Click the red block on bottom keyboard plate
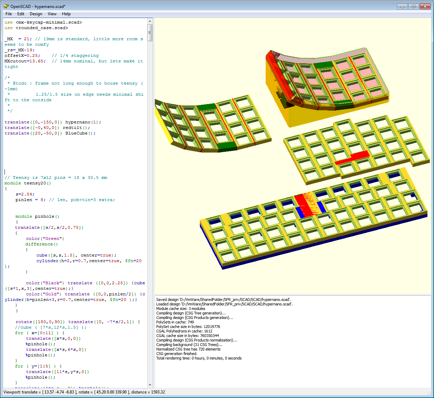This screenshot has height=398, width=434. pyautogui.click(x=304, y=205)
